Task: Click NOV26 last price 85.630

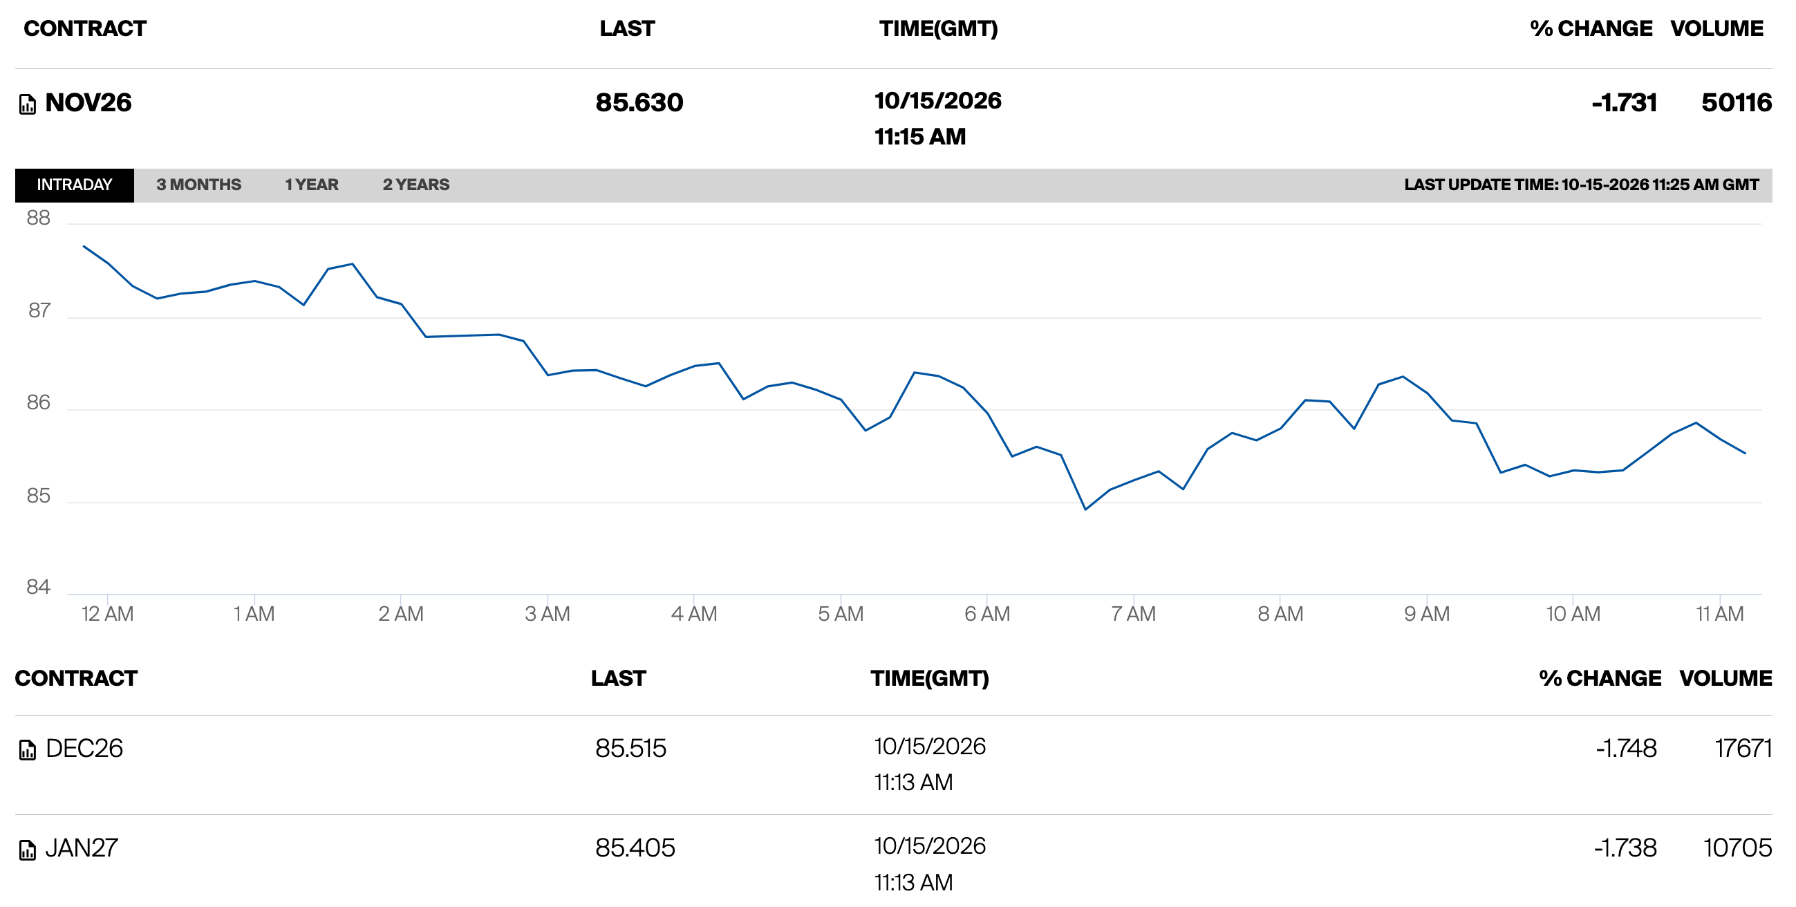Action: tap(639, 102)
